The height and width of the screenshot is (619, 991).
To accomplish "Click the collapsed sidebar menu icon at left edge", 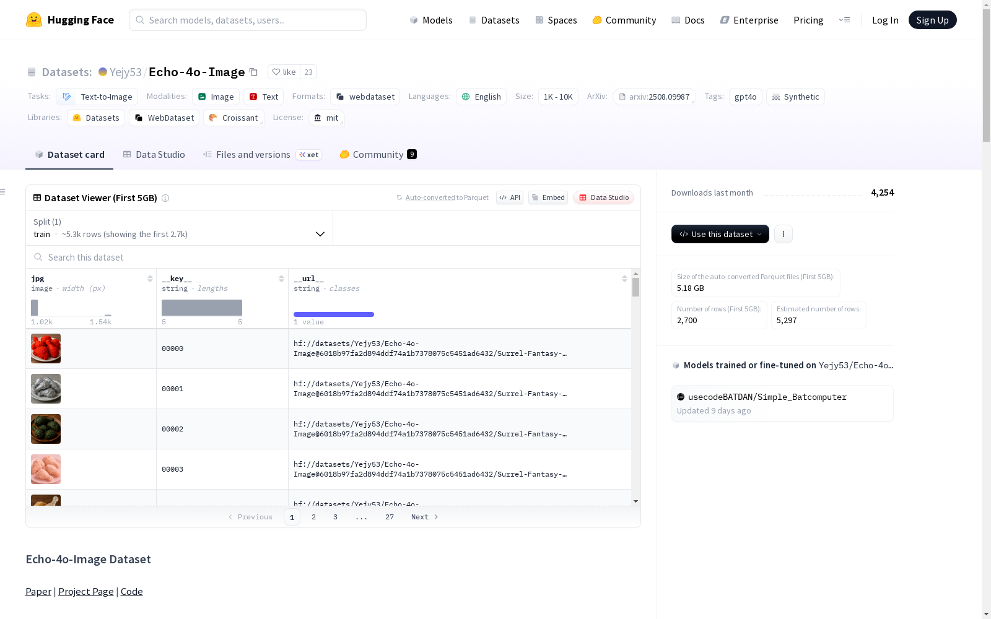I will point(2,192).
